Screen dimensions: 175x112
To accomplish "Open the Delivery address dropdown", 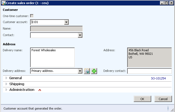I will pyautogui.click(x=80, y=71).
